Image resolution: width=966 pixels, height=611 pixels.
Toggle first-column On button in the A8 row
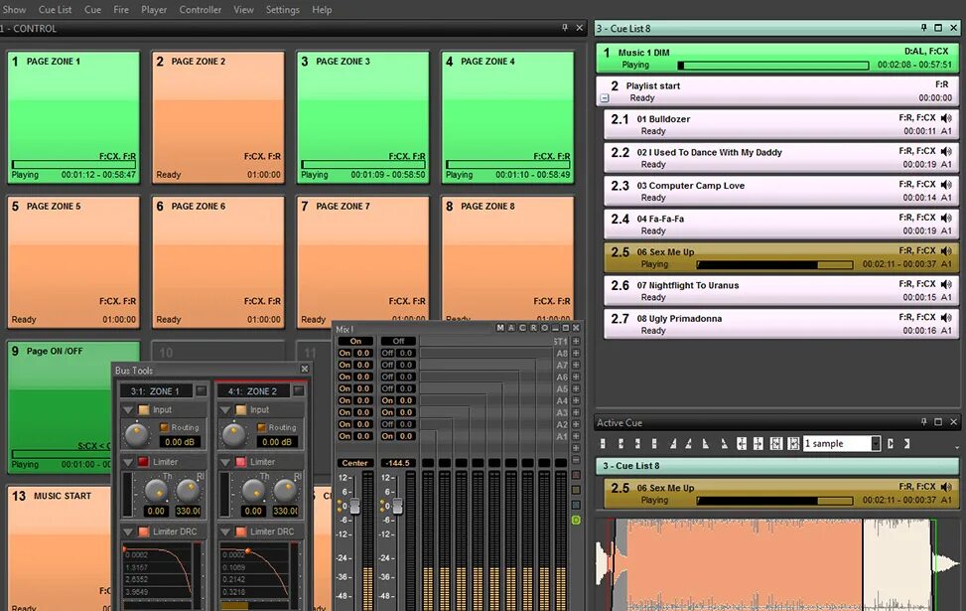click(x=345, y=354)
